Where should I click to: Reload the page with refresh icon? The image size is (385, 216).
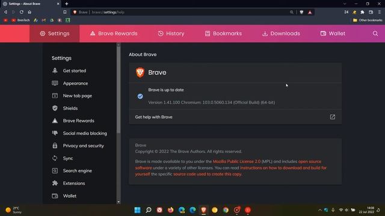pos(22,12)
